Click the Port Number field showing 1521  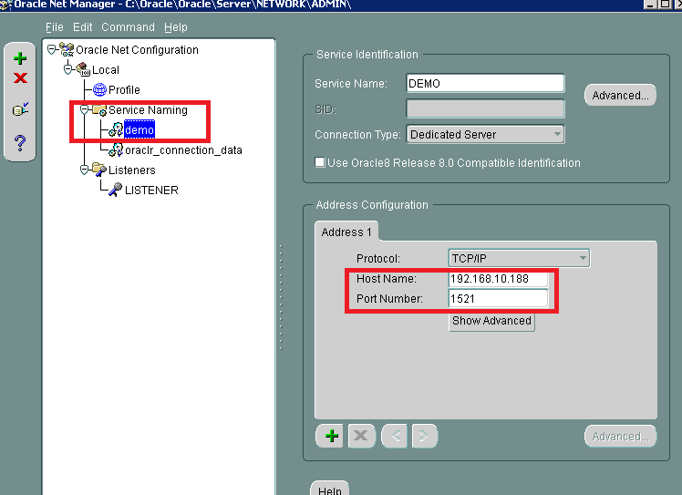pyautogui.click(x=498, y=299)
